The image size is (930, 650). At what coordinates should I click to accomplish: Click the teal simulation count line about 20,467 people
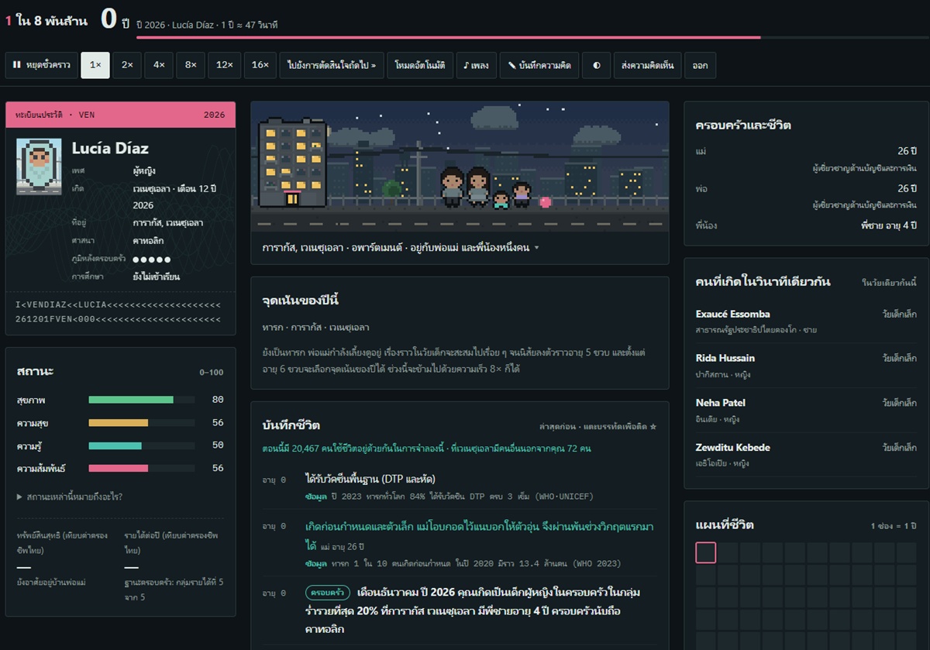click(426, 449)
